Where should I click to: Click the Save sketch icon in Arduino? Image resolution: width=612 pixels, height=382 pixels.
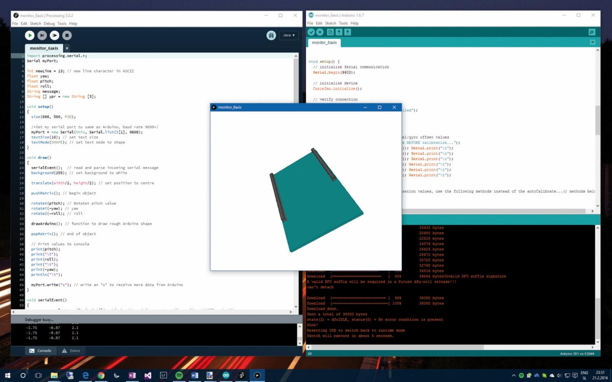(347, 32)
